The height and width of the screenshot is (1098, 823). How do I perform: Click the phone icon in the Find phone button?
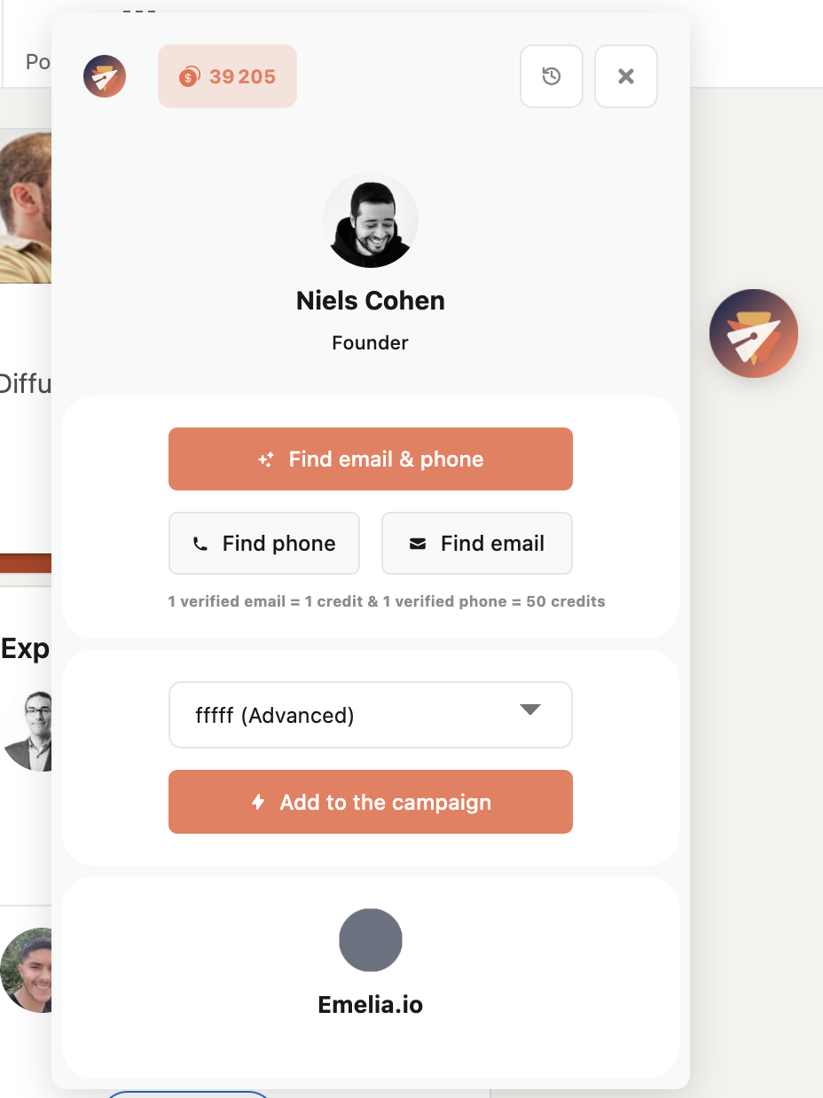click(200, 544)
